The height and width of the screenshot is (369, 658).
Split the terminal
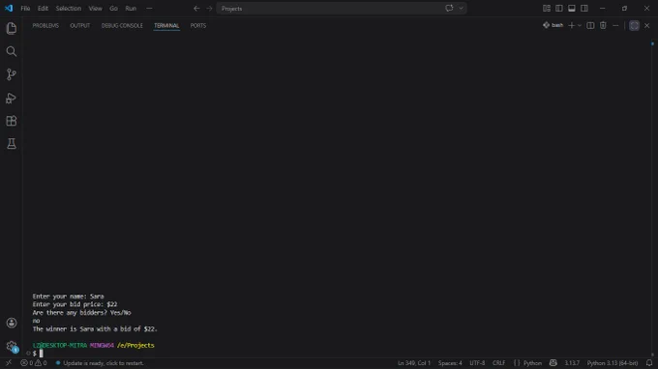[x=590, y=25]
